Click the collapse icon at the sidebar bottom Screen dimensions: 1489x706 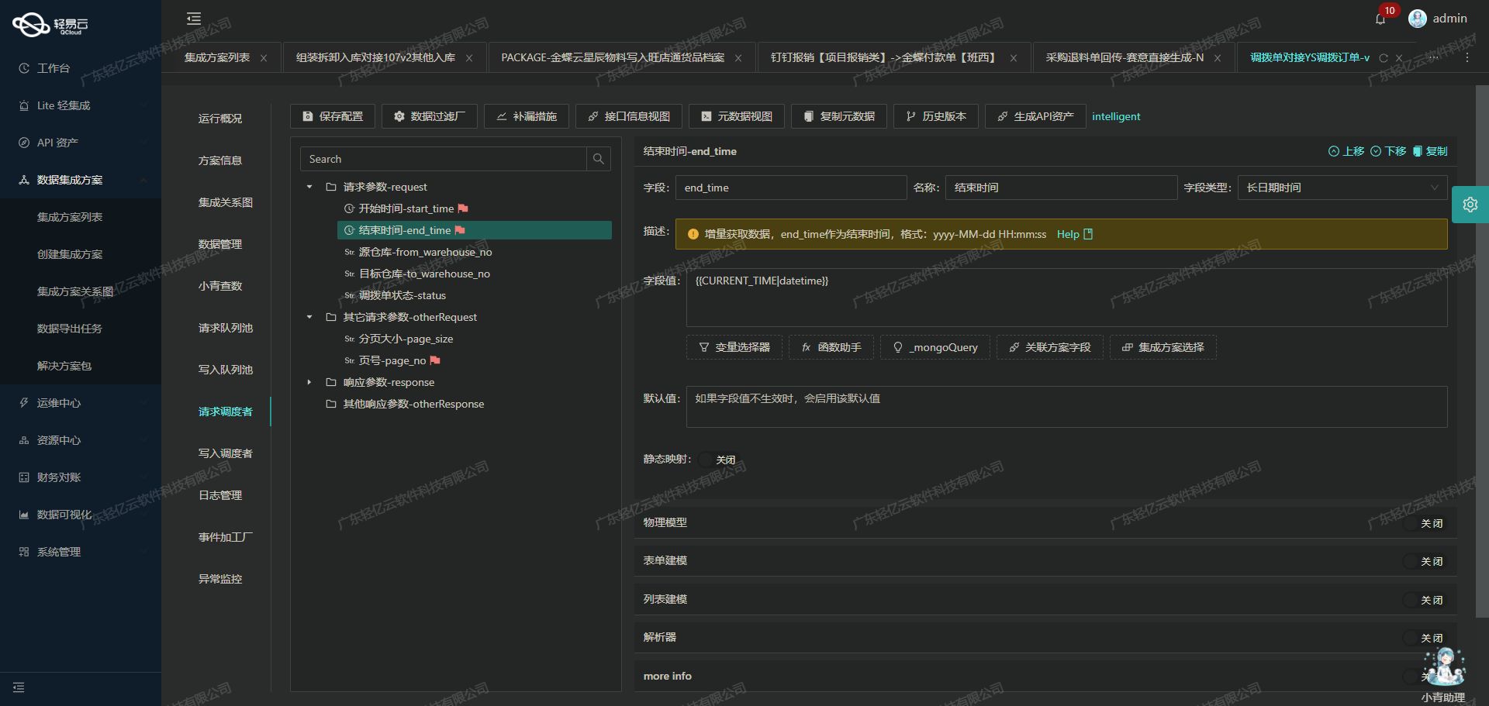tap(19, 687)
